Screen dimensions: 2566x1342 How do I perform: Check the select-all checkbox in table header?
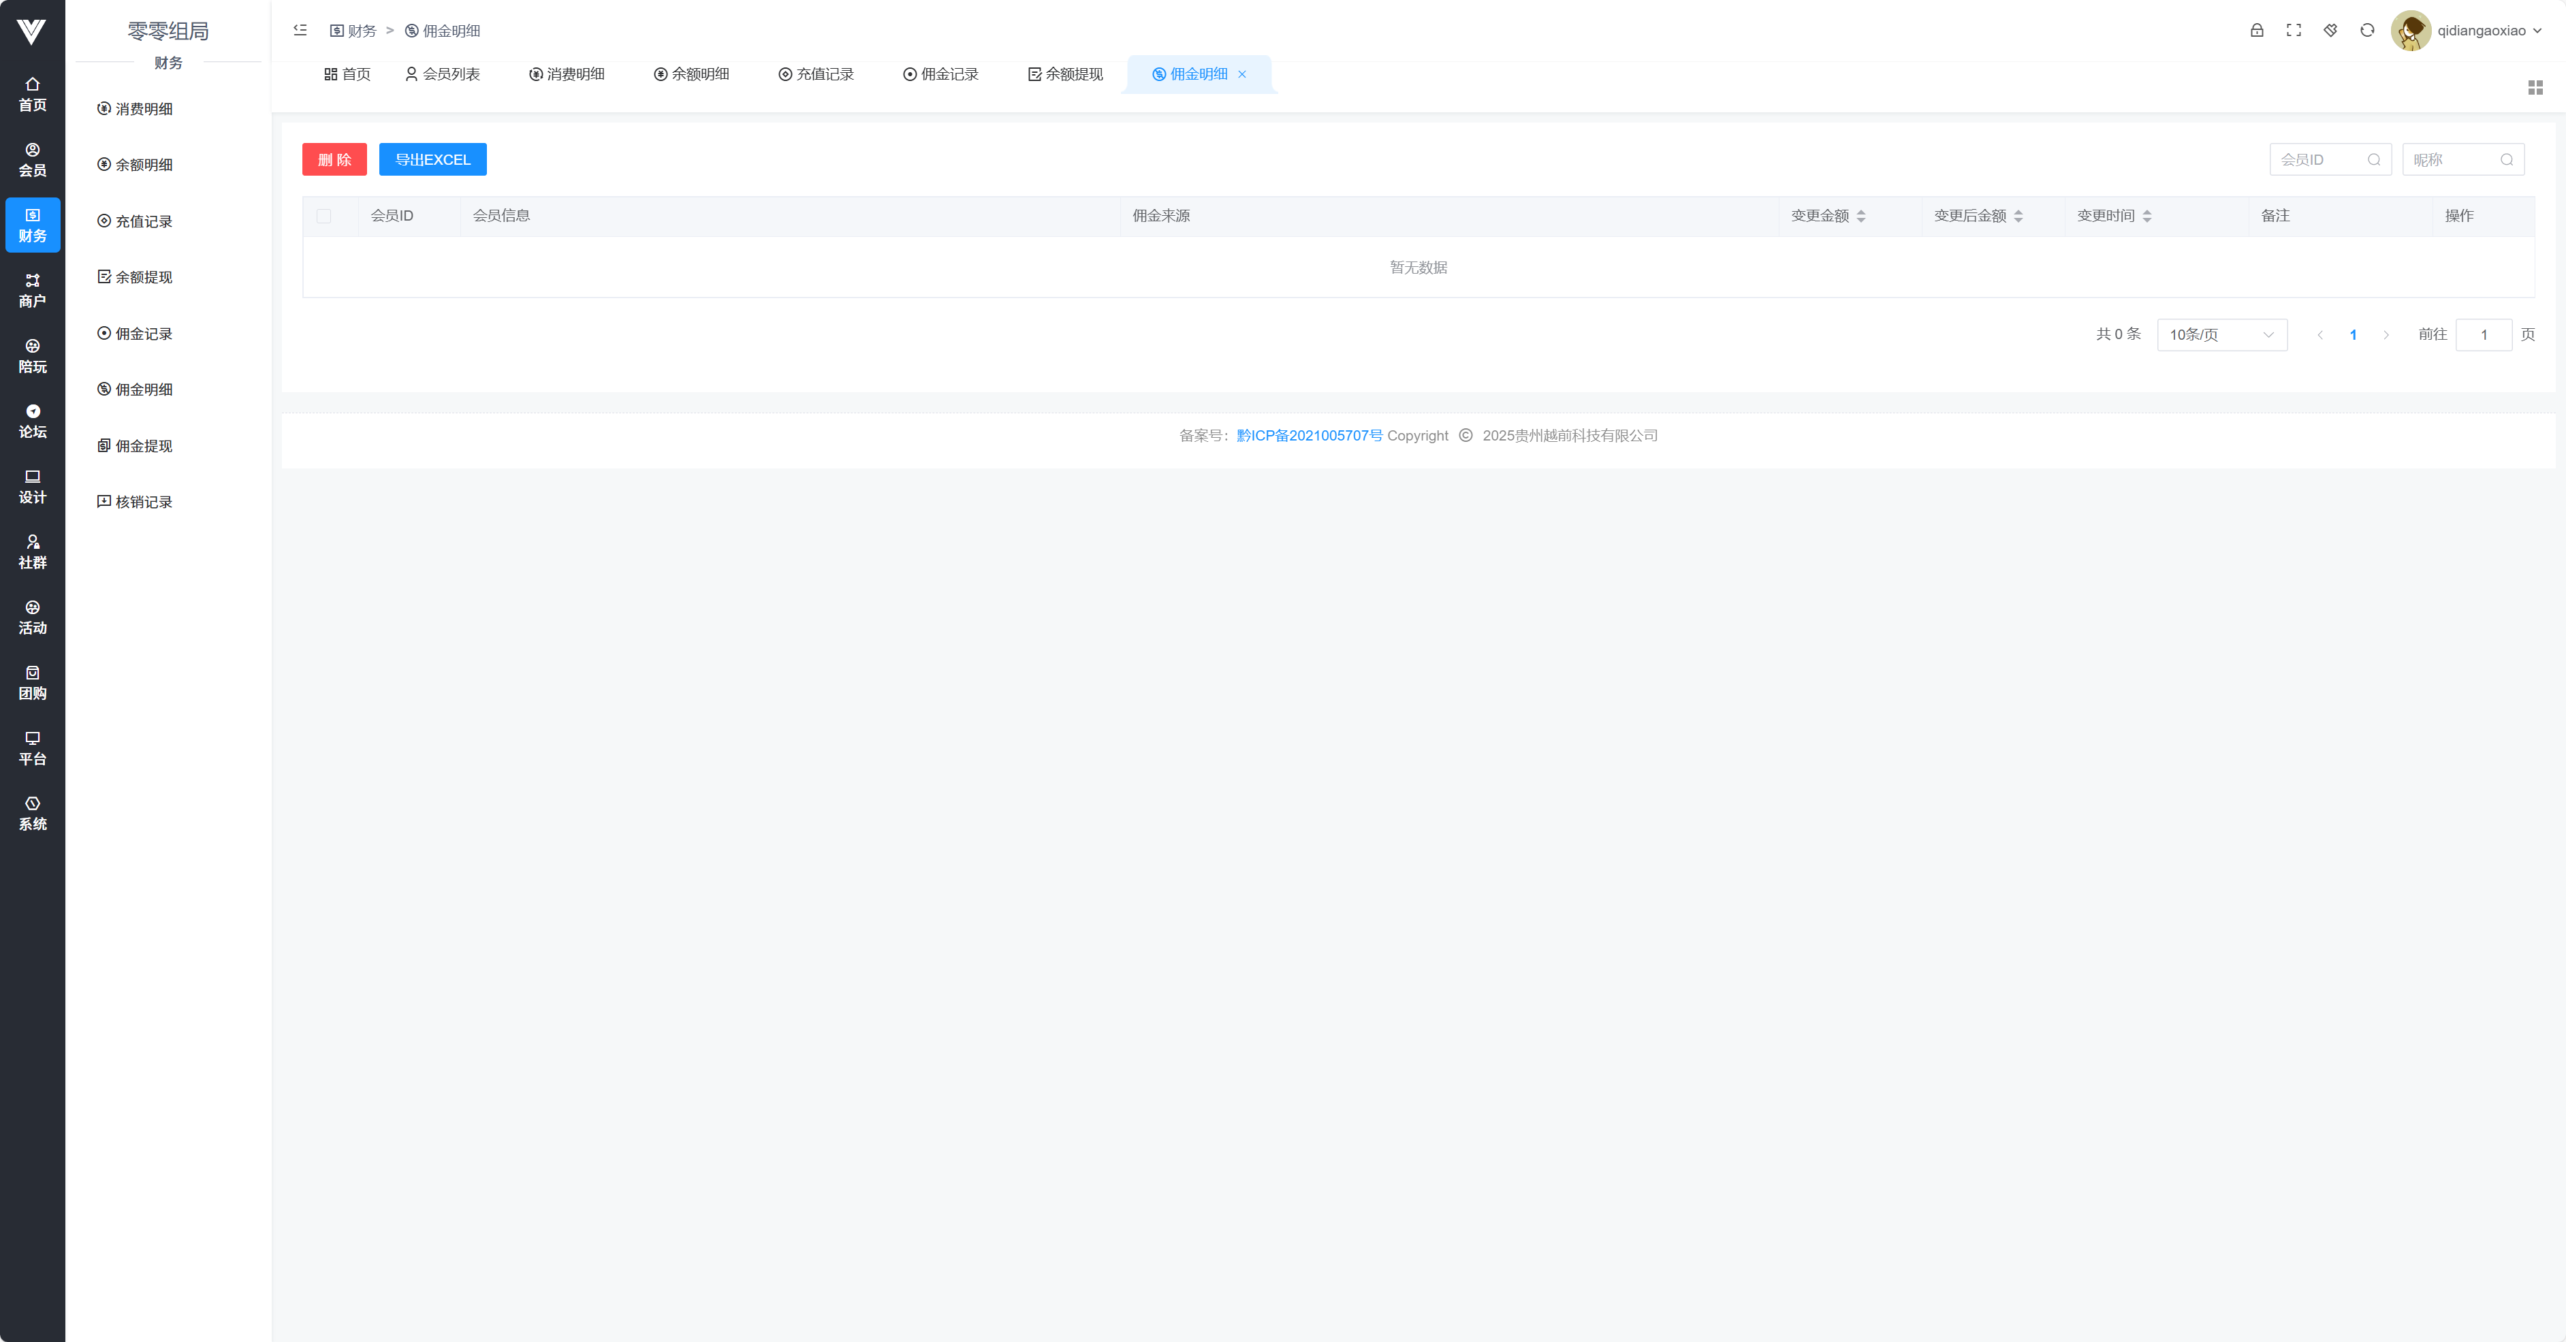click(323, 217)
